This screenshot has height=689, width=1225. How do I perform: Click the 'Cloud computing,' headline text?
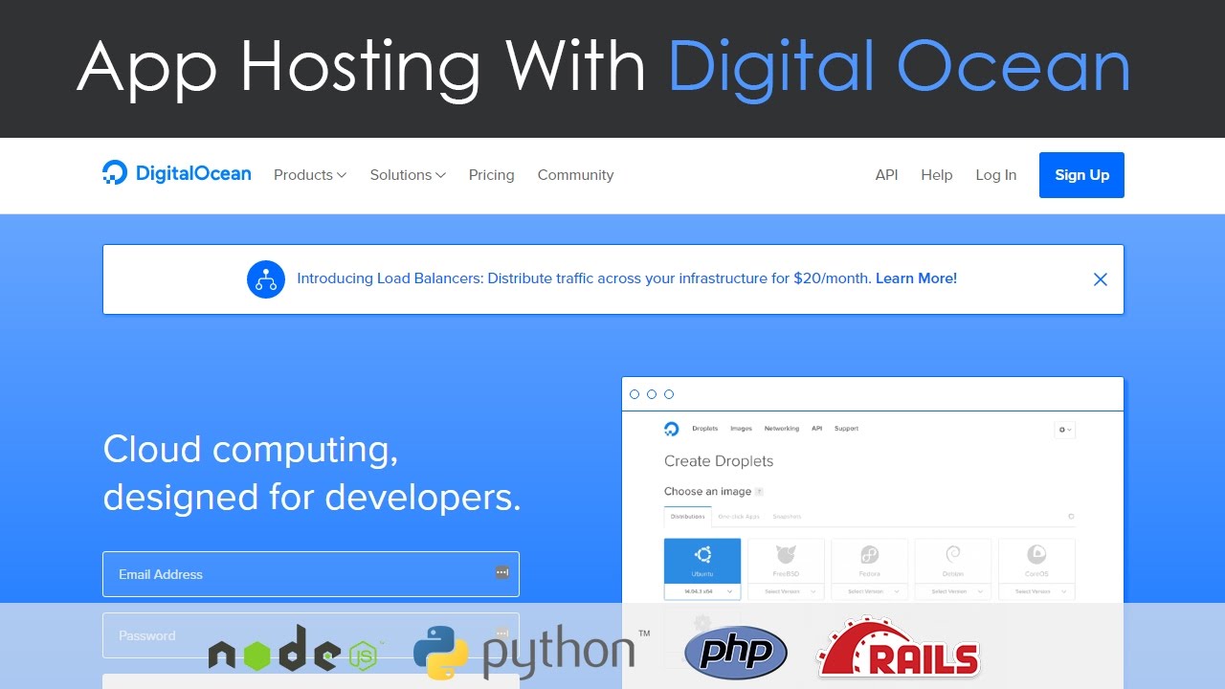[251, 449]
